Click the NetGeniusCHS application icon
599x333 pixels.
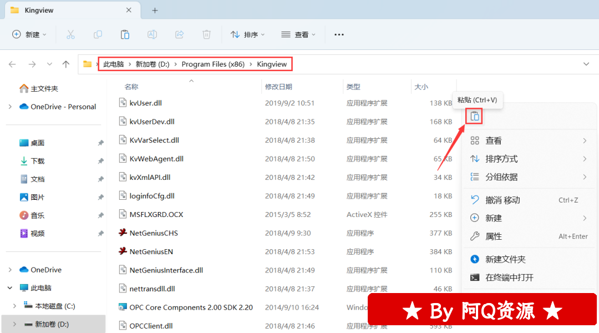[123, 233]
